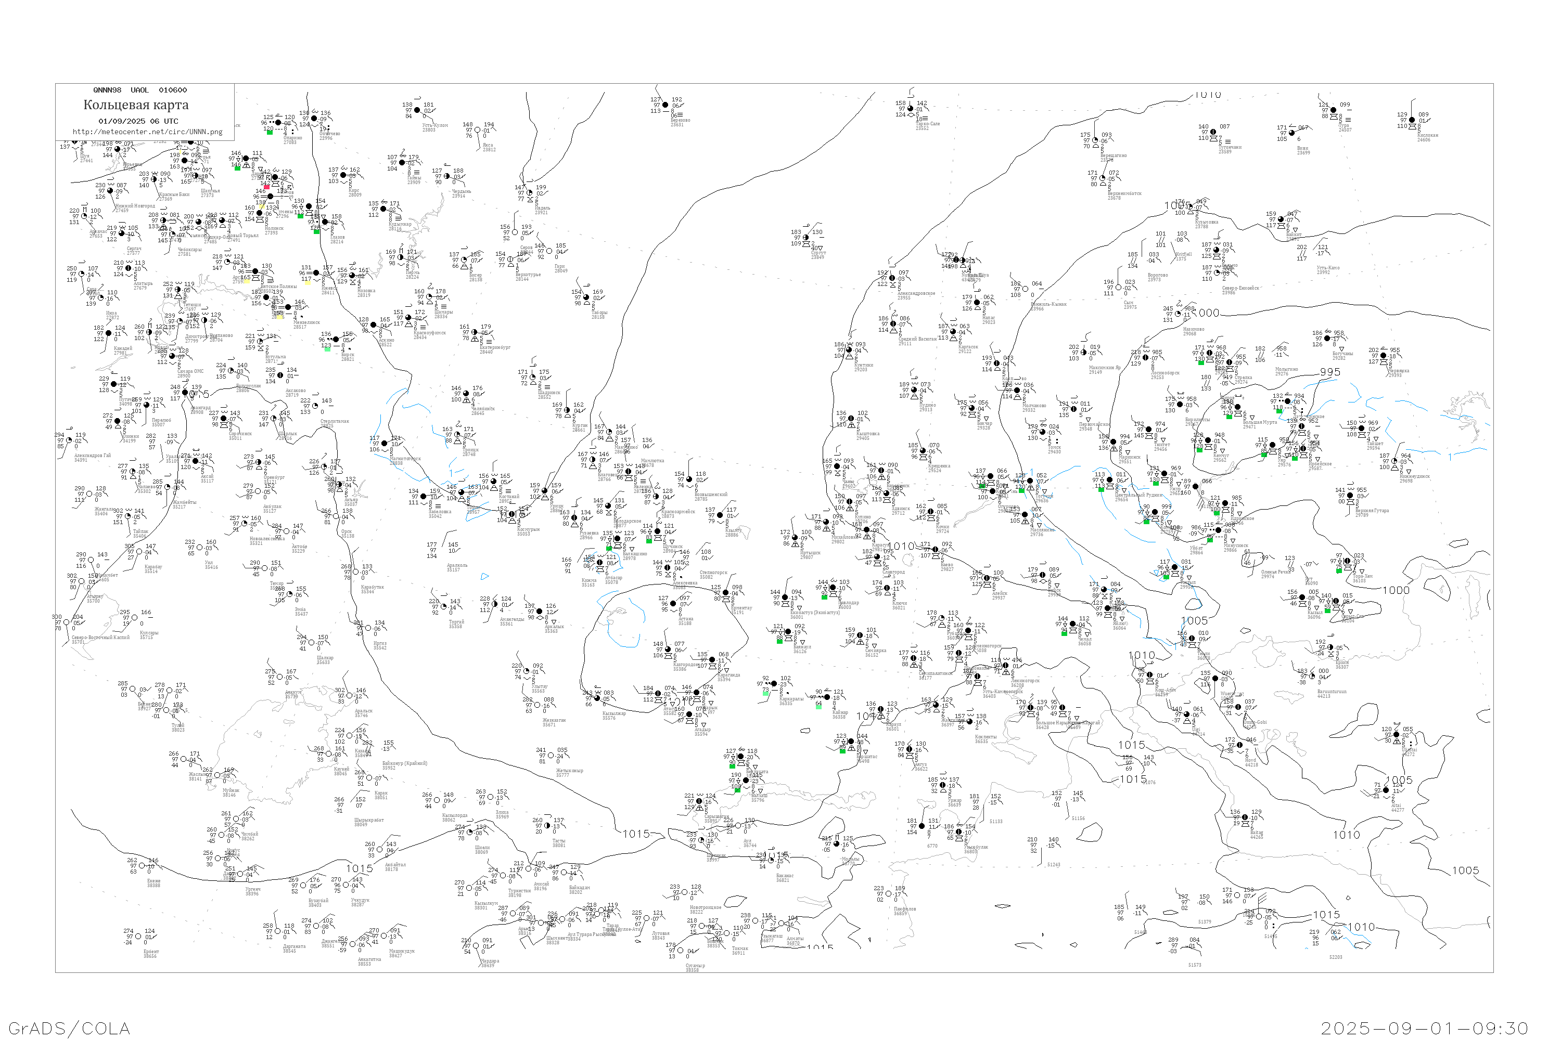The height and width of the screenshot is (1040, 1561).
Task: Click the Максимкин Яр station circle
Action: click(x=1084, y=352)
